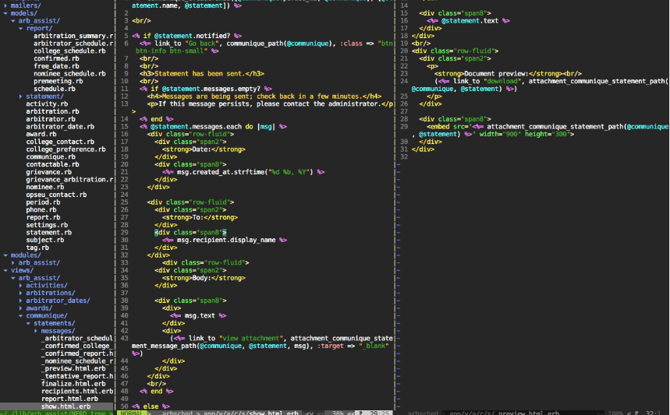The width and height of the screenshot is (670, 415).
Task: Open confirmed.rb in the tree
Action: [x=56, y=58]
